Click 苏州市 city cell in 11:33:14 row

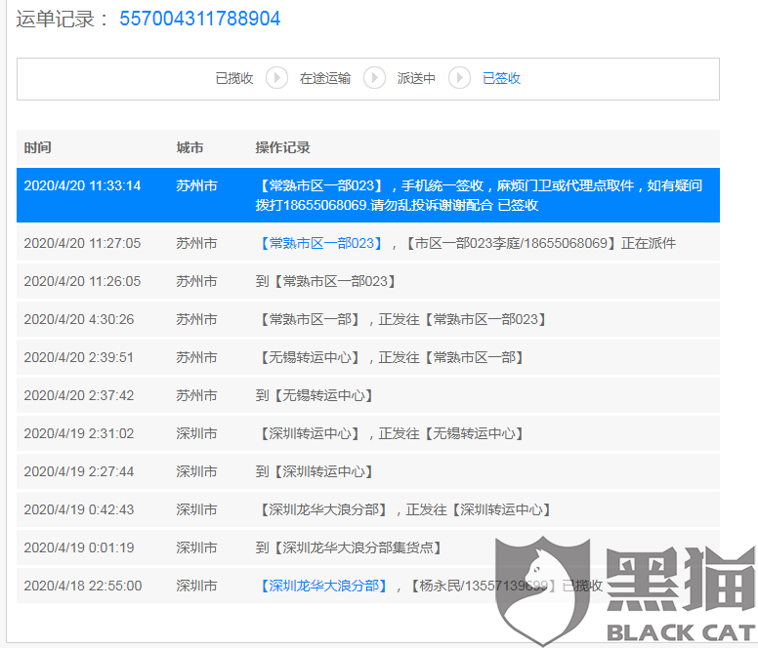tap(196, 185)
